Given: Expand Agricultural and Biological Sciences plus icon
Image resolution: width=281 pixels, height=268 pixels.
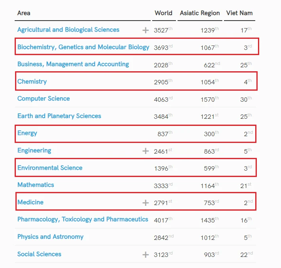Looking at the screenshot, I should (145, 30).
